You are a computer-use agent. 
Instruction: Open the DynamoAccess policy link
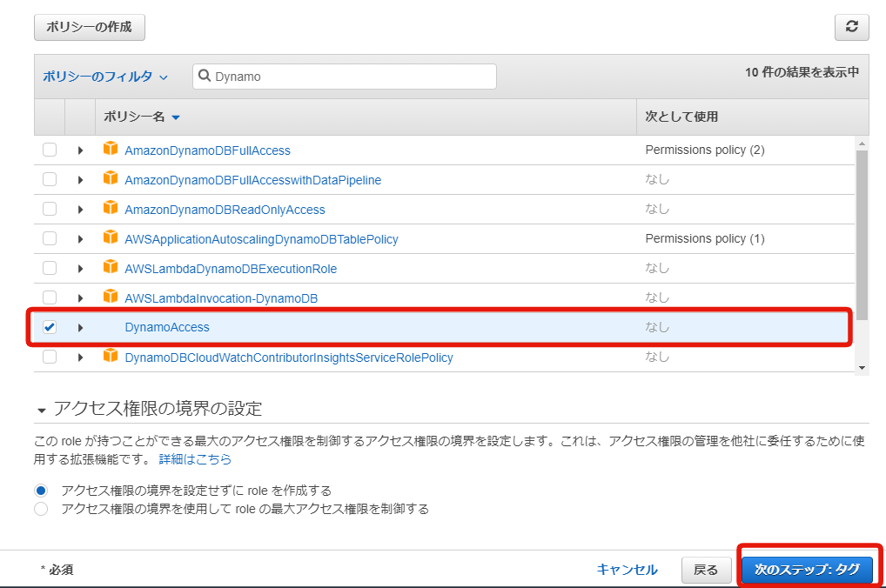pyautogui.click(x=167, y=327)
